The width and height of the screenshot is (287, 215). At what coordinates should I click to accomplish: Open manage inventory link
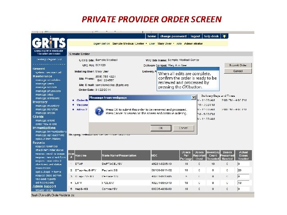pos(47,106)
